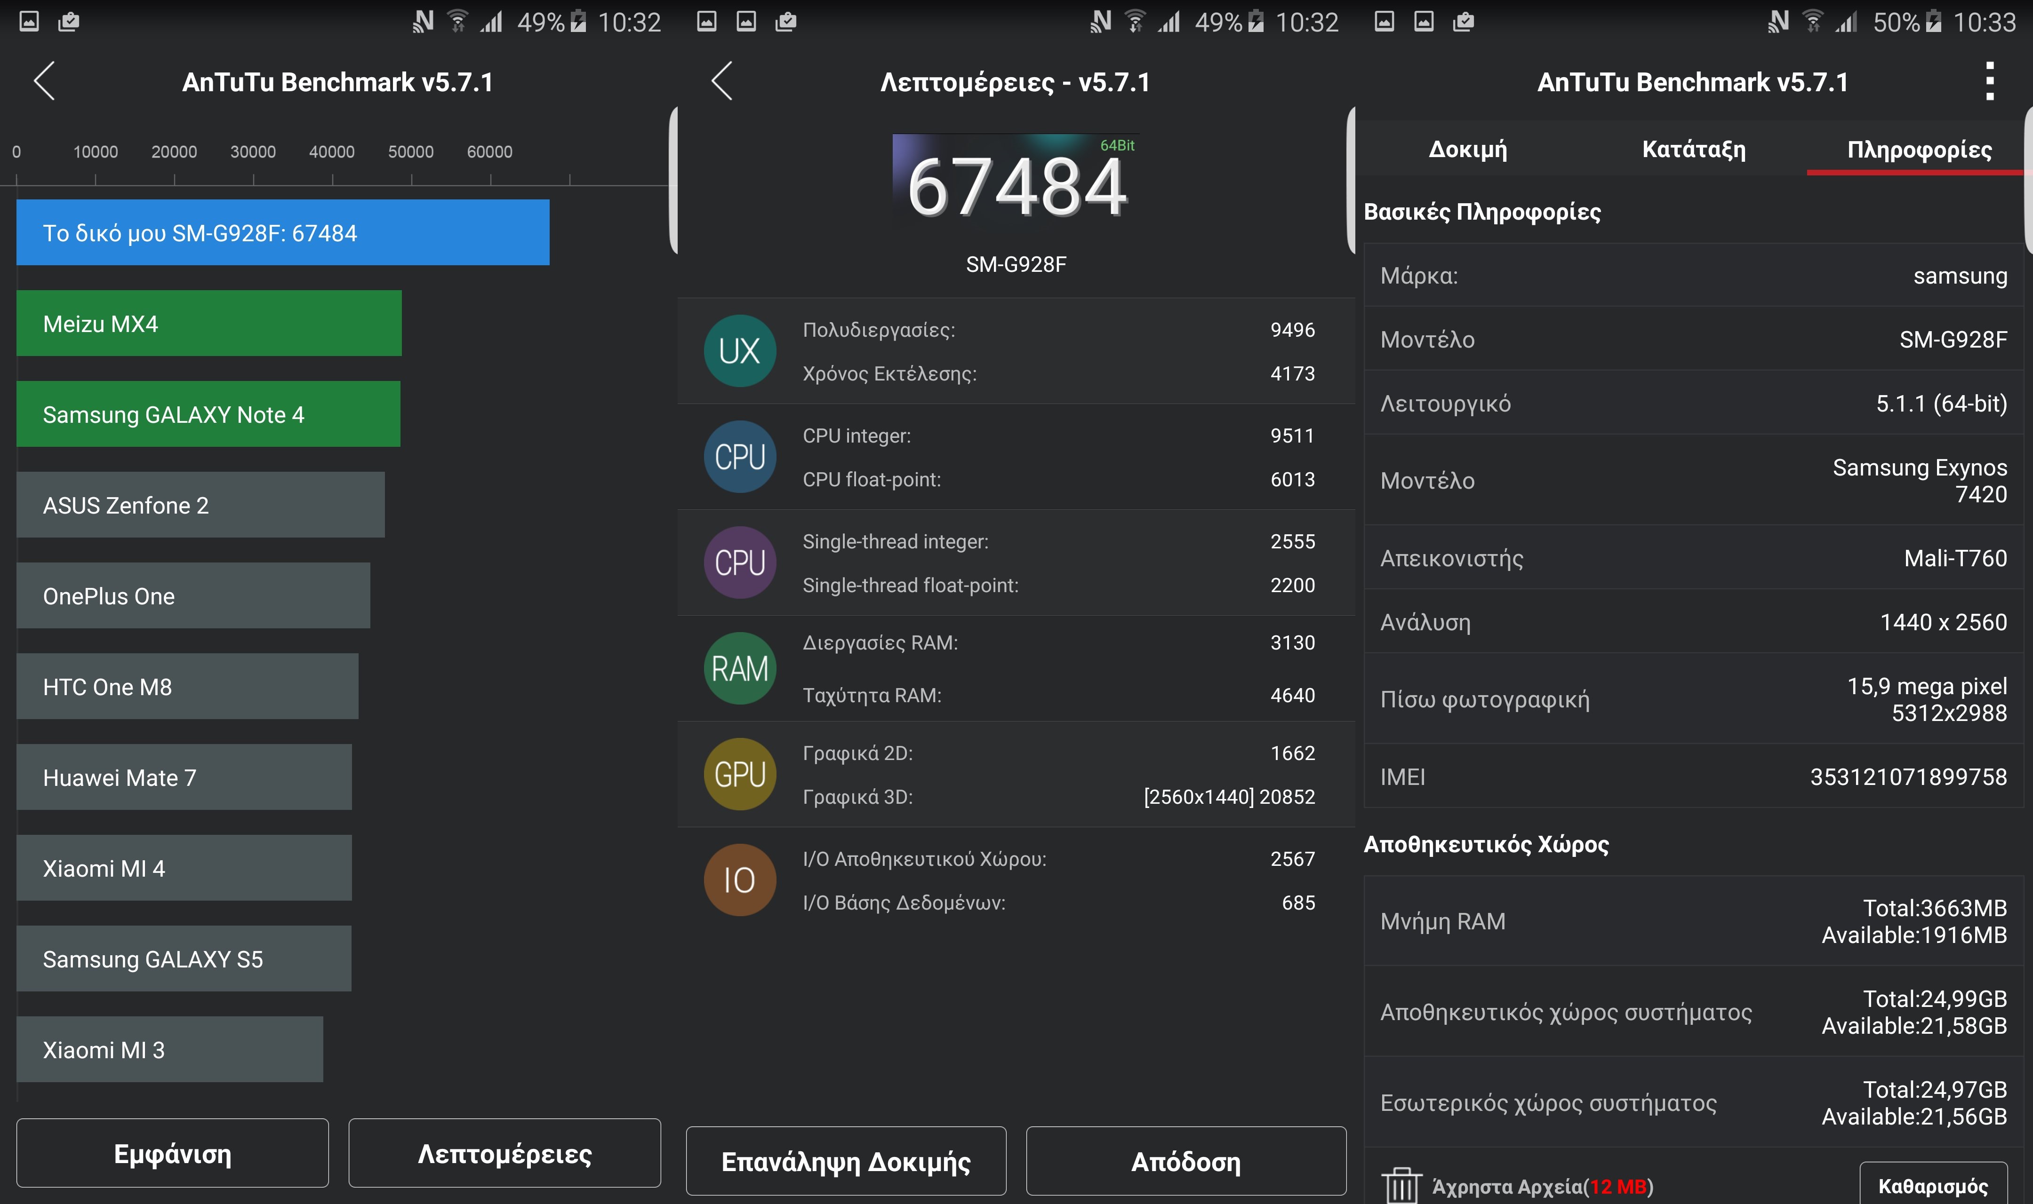The width and height of the screenshot is (2033, 1204).
Task: Tap the IO circle icon
Action: point(739,880)
